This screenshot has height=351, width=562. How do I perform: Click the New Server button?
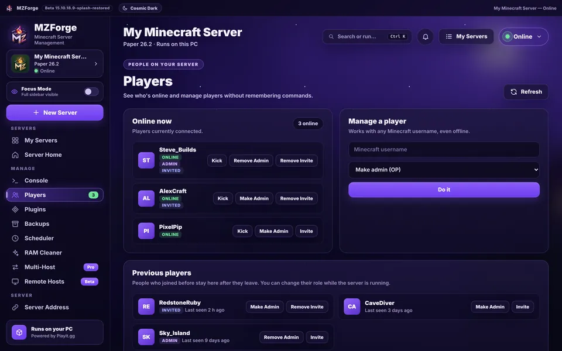(x=55, y=112)
